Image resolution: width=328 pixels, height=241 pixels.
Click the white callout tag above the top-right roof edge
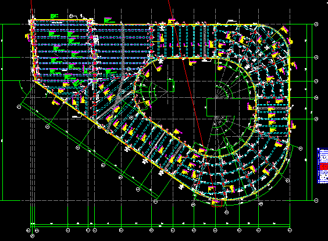[232, 21]
